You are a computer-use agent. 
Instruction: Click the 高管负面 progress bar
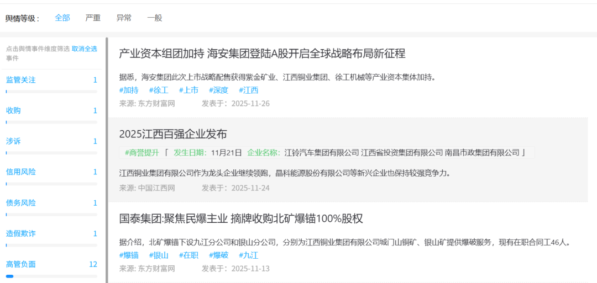click(51, 276)
